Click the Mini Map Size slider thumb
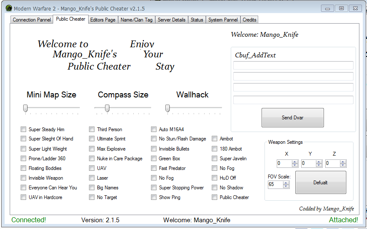This screenshot has height=229, width=367. pyautogui.click(x=25, y=108)
